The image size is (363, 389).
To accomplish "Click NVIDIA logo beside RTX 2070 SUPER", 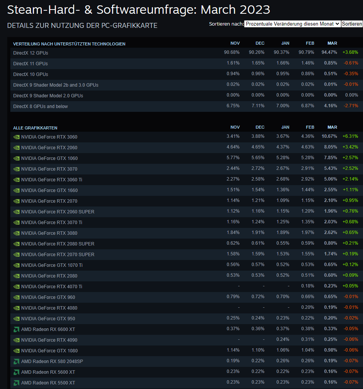I will coord(16,254).
